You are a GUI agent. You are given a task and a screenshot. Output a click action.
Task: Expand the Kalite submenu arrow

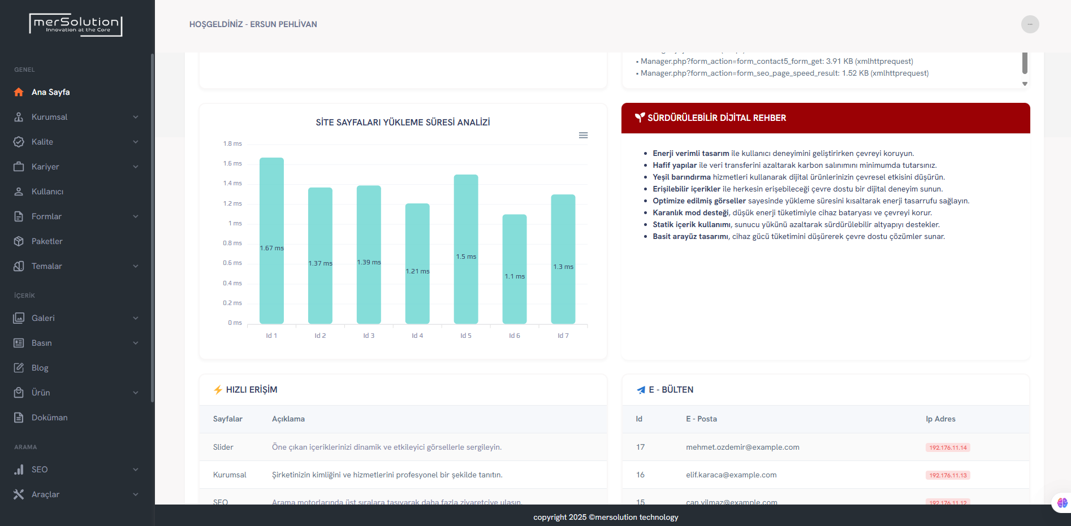point(136,142)
